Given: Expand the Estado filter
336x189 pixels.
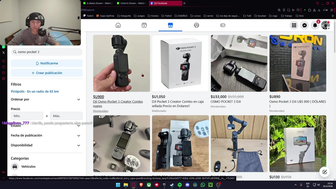Looking at the screenshot, I should 47,126.
